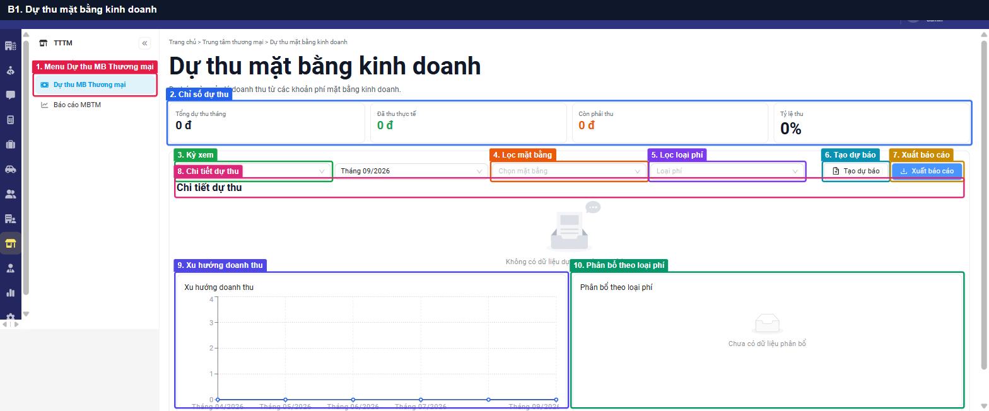This screenshot has height=411, width=989.
Task: Click the Phân bổ theo loại phí title
Action: click(x=616, y=287)
